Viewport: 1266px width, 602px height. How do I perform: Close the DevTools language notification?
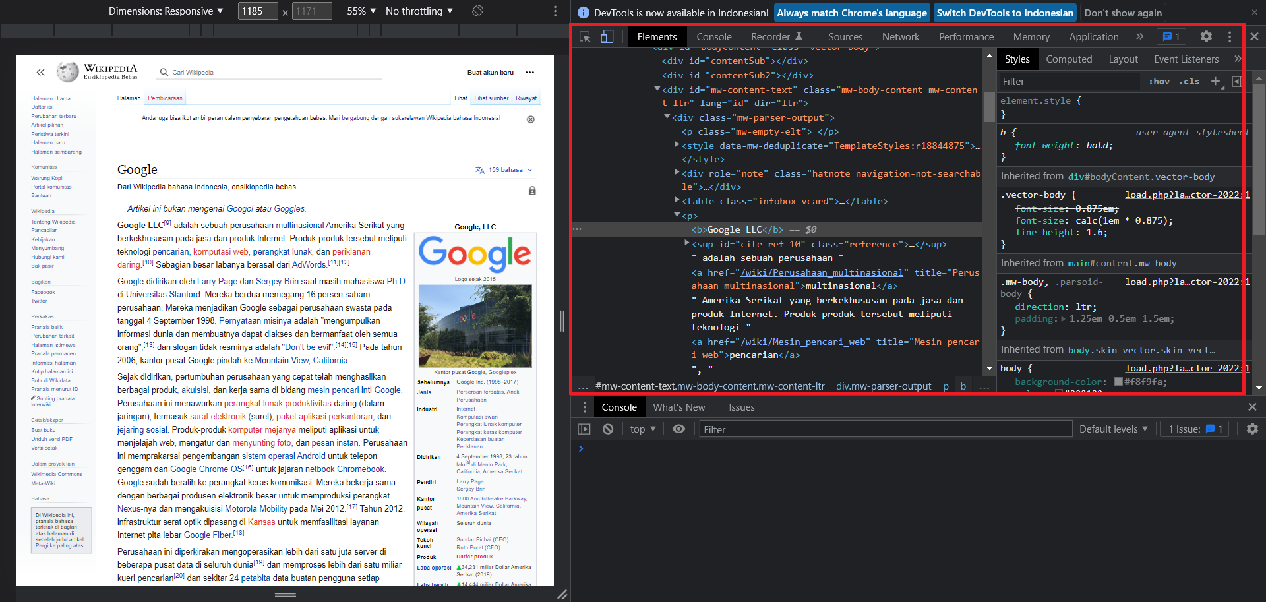click(1254, 13)
